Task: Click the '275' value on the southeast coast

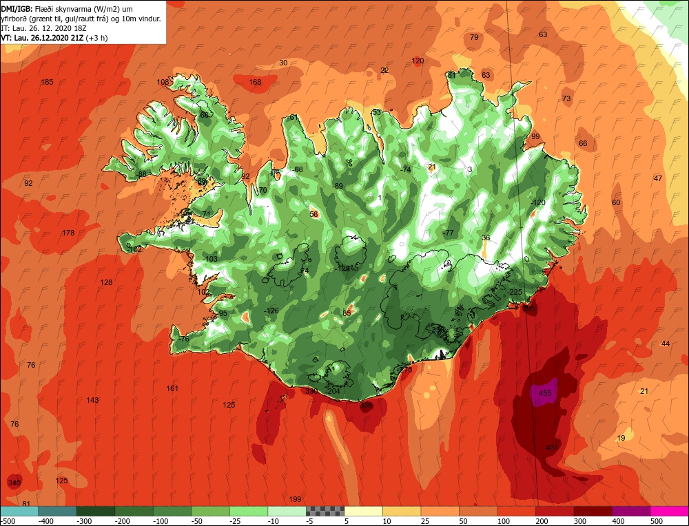Action: [406, 370]
